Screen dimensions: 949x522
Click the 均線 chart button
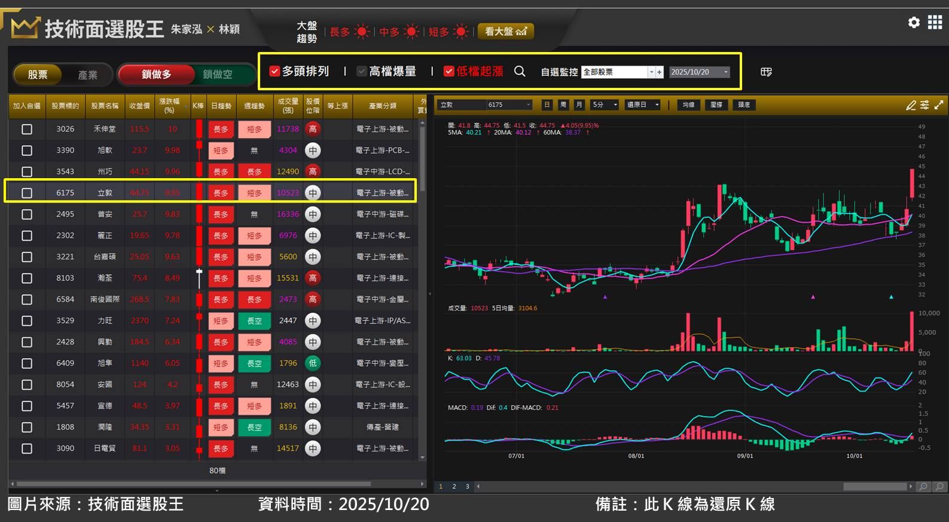(689, 105)
